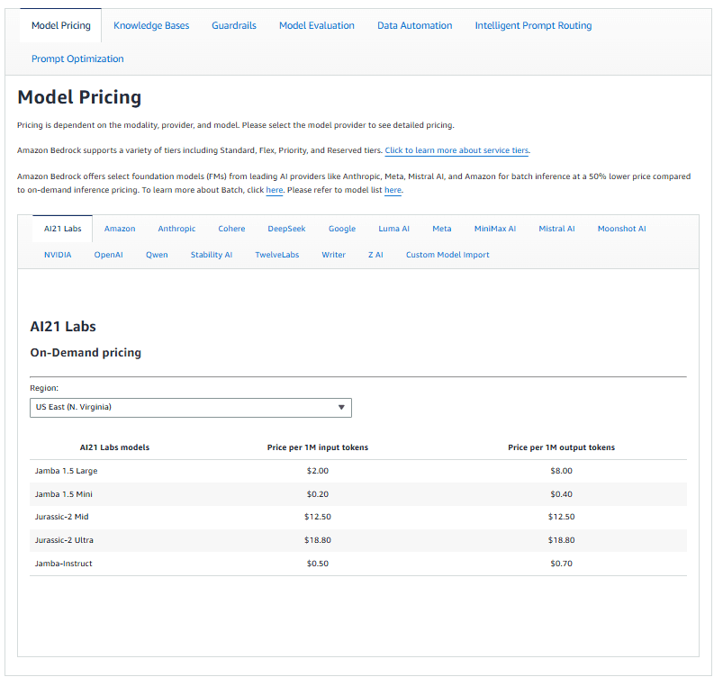
Task: Open the model list 'here' link
Action: [x=393, y=189]
